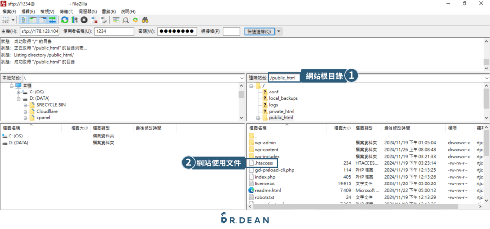Collapse the remote root / node
This screenshot has width=490, height=229.
point(251,85)
